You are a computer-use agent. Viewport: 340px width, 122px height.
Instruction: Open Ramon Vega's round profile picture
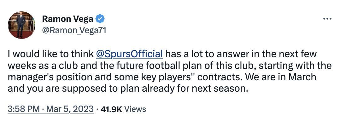pyautogui.click(x=21, y=25)
